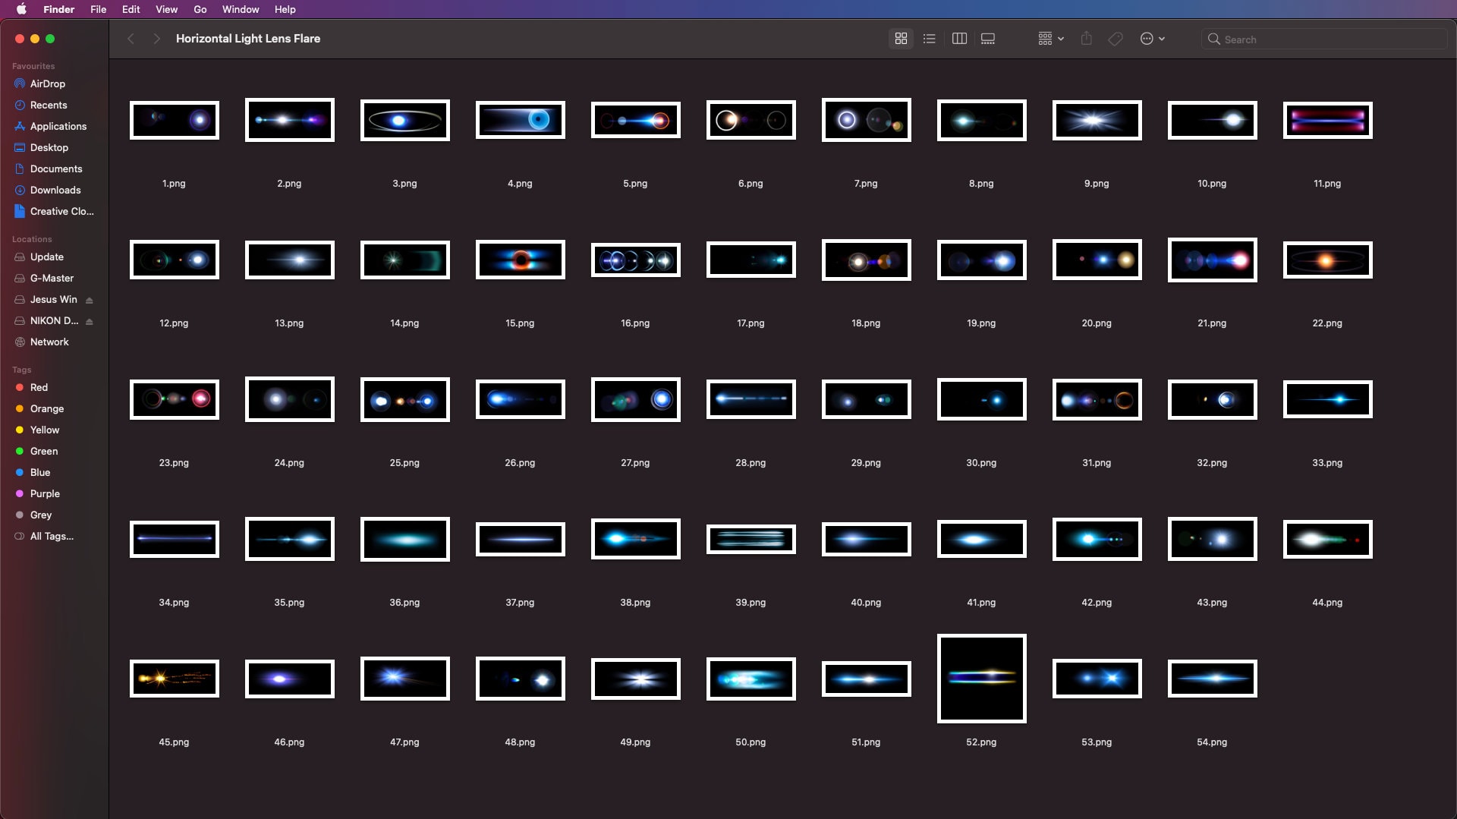
Task: Filter by the Purple tag
Action: tap(45, 493)
